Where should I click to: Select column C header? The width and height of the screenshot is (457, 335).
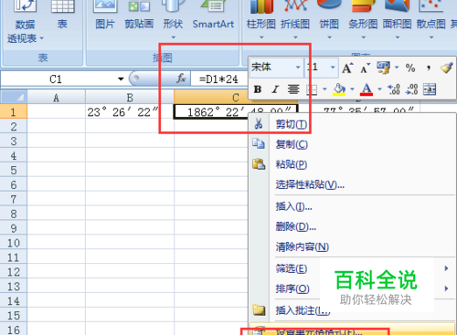click(236, 98)
